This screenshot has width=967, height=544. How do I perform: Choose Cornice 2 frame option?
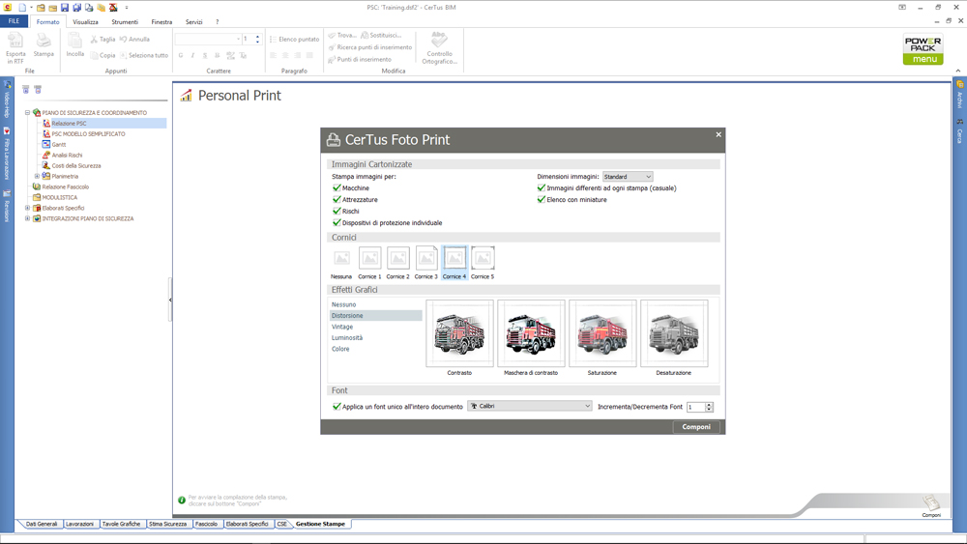[x=397, y=263]
